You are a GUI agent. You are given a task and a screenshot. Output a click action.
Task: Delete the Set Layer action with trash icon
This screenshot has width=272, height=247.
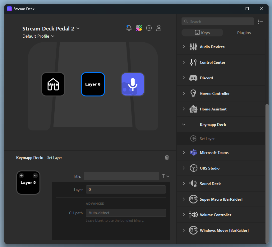[x=167, y=157]
